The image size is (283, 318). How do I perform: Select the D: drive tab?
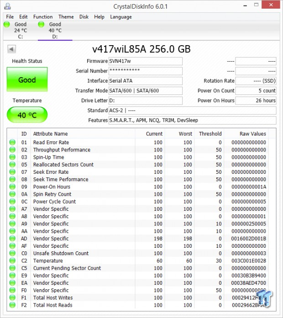(55, 31)
